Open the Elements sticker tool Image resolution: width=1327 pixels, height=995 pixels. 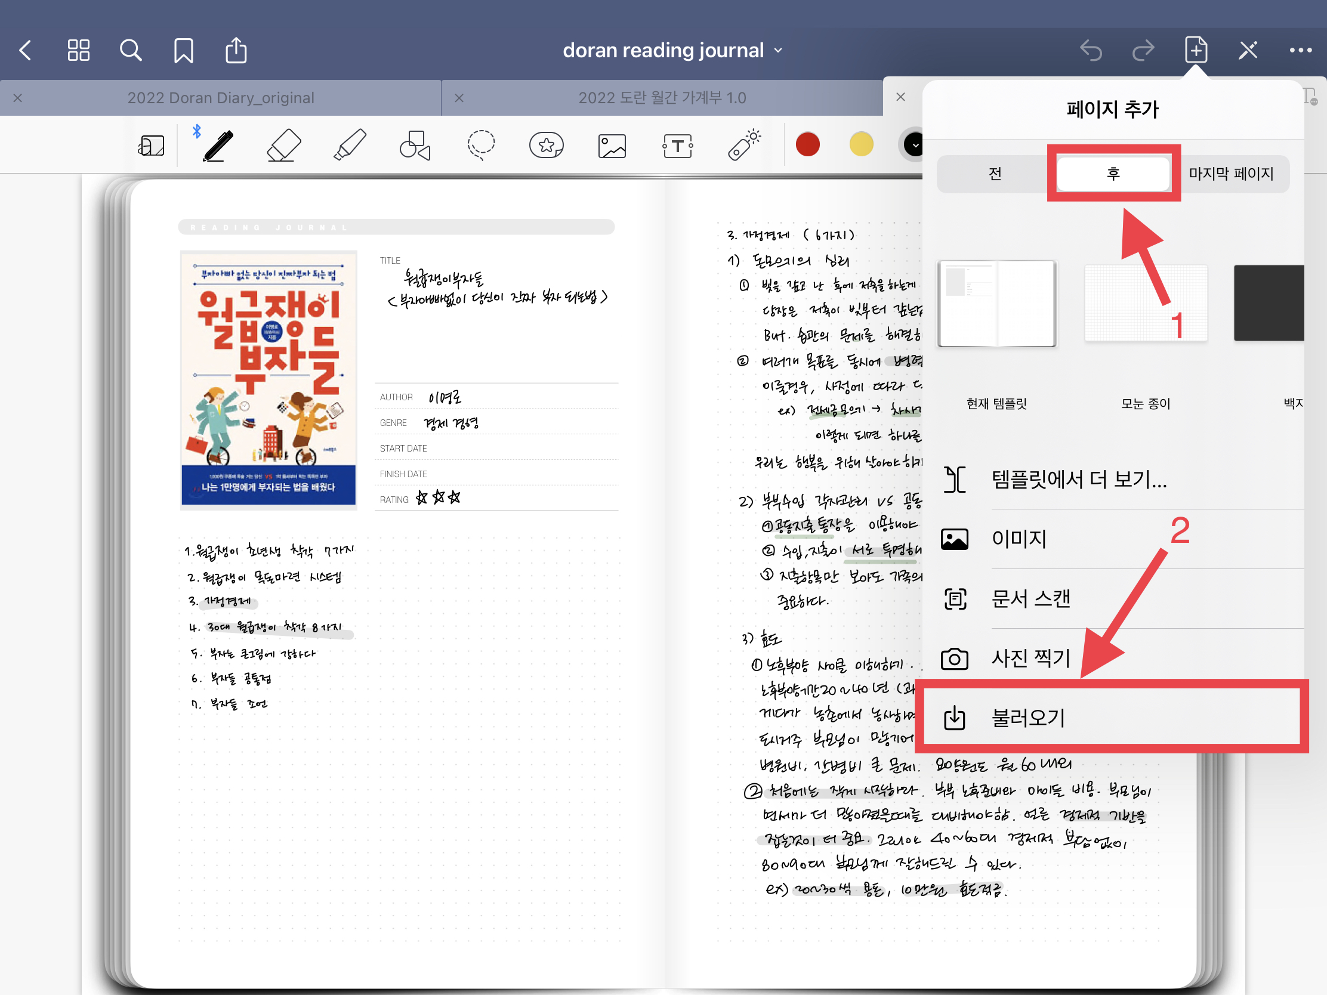coord(546,146)
